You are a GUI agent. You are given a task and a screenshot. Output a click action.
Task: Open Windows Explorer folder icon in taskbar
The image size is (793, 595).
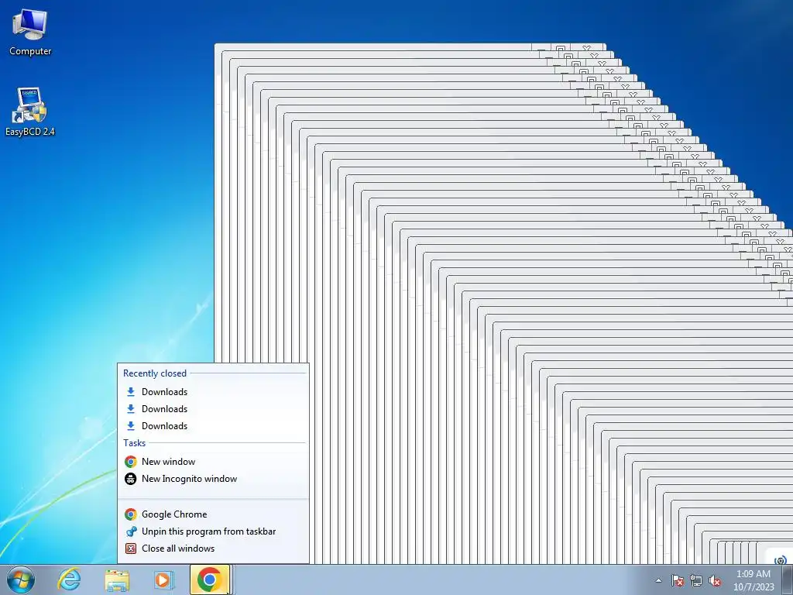117,580
